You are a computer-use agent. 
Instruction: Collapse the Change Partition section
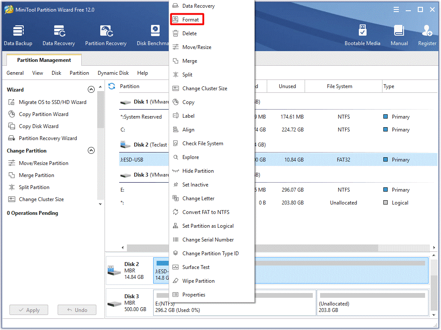coord(91,150)
